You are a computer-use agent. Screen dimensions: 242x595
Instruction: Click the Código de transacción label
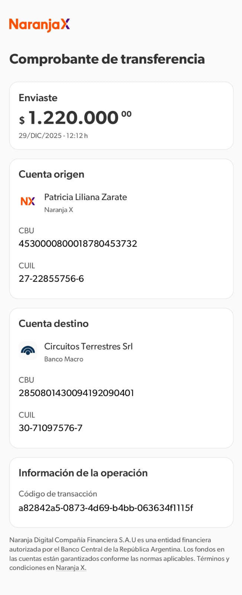(58, 494)
